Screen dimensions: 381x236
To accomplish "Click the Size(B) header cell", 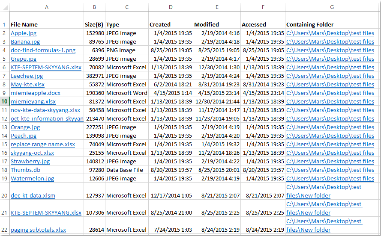I will coord(94,24).
